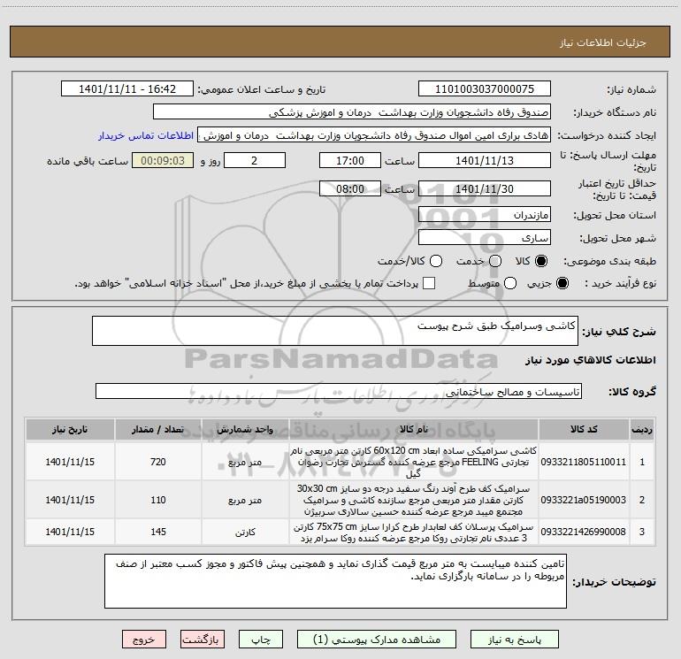
Task: Click the چاپ print button
Action: pos(261,640)
